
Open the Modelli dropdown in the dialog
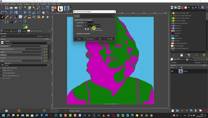tap(97, 16)
